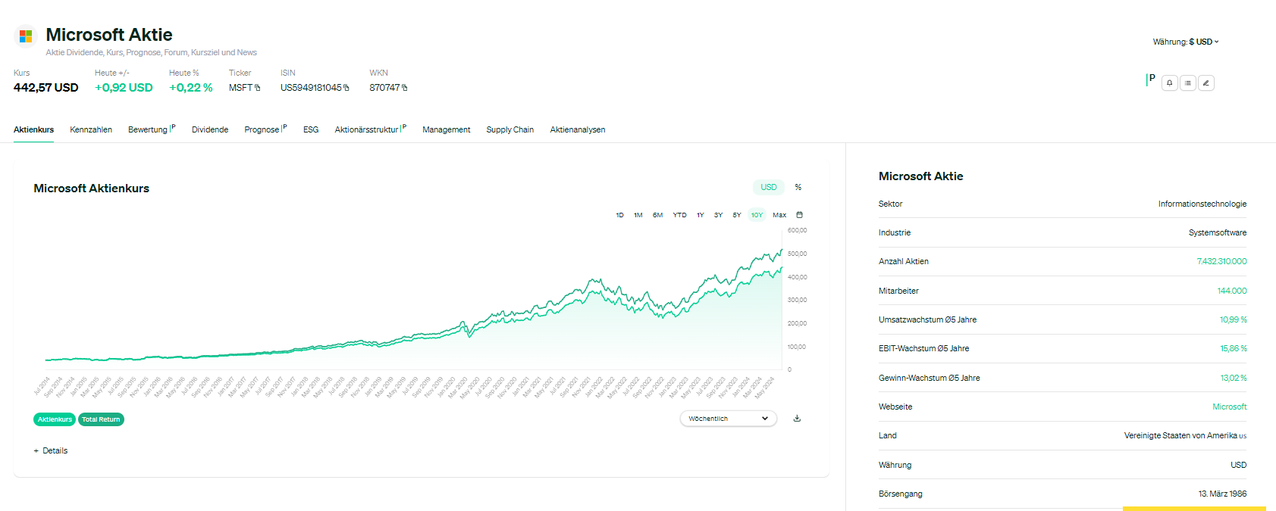
Task: Expand the chart Details section
Action: pos(51,450)
